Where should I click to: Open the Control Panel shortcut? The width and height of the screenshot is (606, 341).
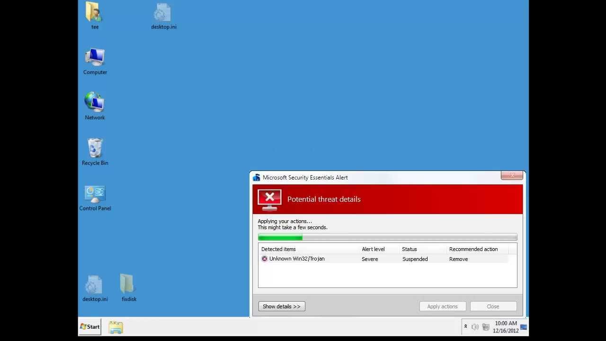pos(95,197)
